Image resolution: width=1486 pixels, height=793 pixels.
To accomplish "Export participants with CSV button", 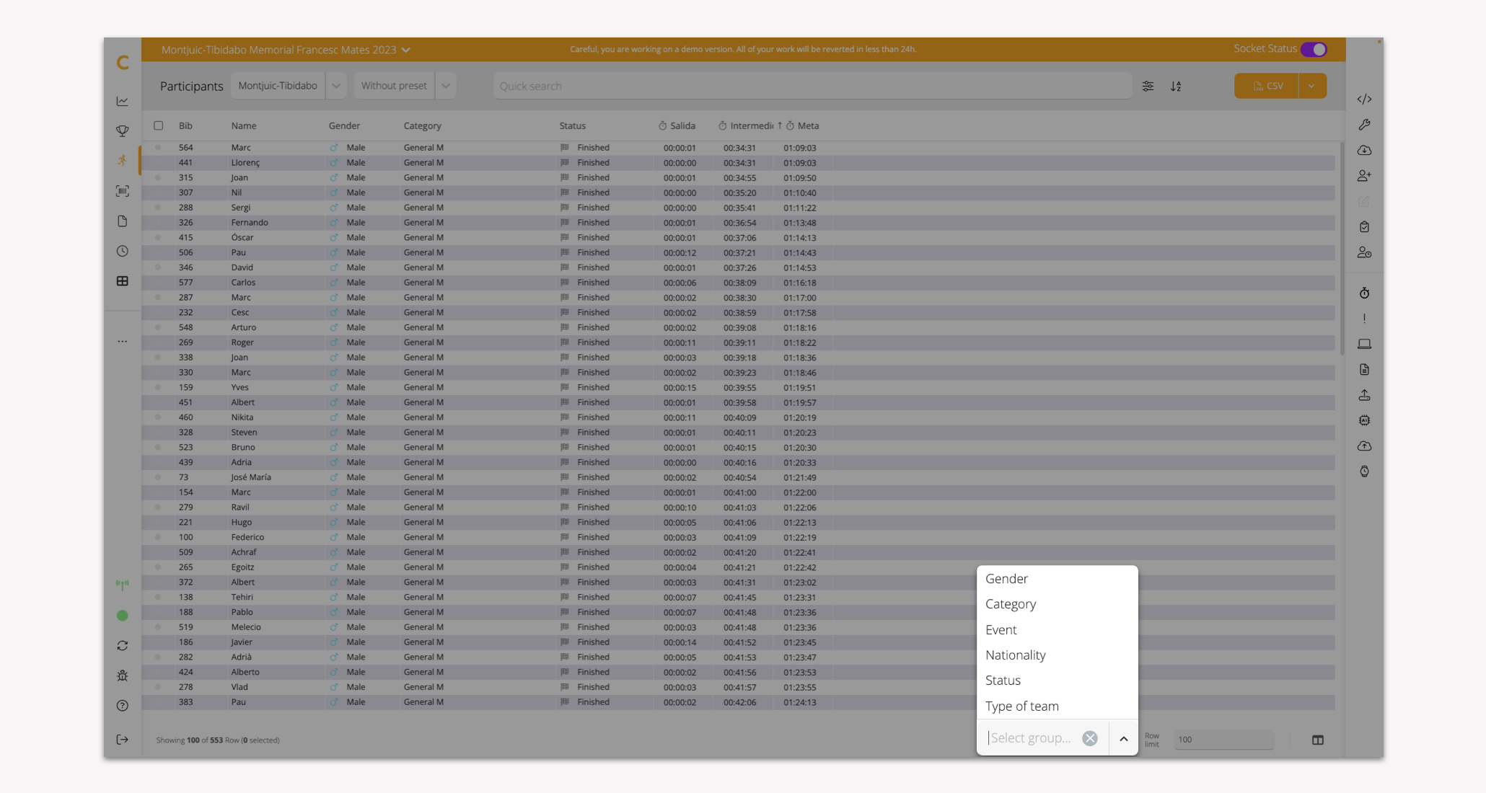I will [x=1267, y=86].
